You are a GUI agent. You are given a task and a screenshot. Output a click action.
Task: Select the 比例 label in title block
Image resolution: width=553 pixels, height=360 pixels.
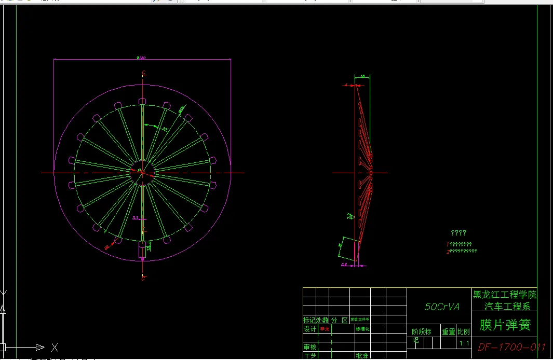463,331
